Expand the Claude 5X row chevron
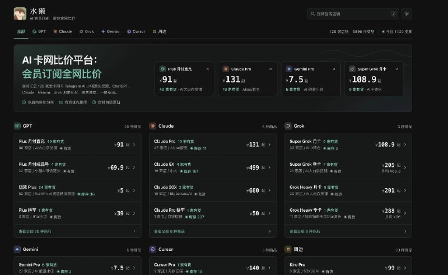The image size is (448, 275). coord(269,167)
